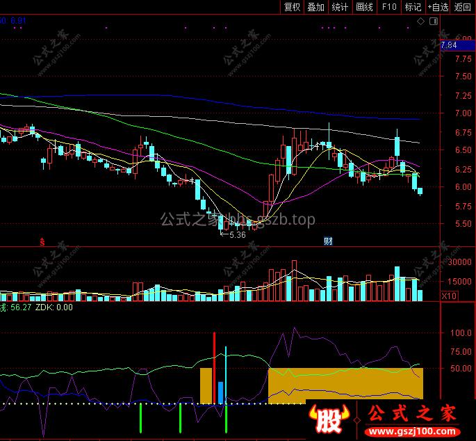
Task: Click the 100.0 indicator axis label
Action: (461, 332)
